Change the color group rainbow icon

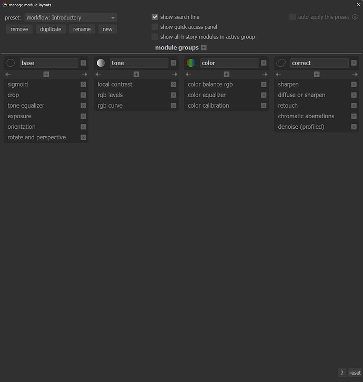point(191,63)
